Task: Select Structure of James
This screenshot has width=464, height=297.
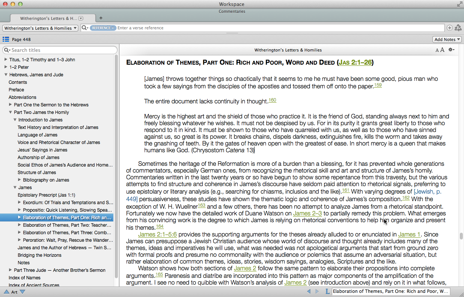Action: (x=37, y=173)
